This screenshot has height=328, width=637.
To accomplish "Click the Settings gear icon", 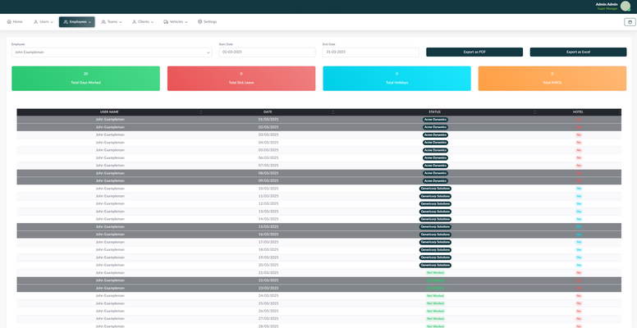I will pyautogui.click(x=199, y=22).
